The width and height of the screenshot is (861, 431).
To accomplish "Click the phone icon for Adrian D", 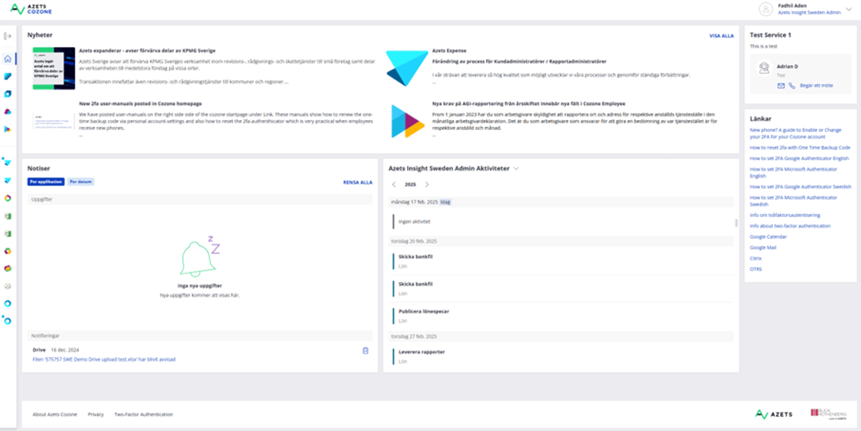I will 792,85.
